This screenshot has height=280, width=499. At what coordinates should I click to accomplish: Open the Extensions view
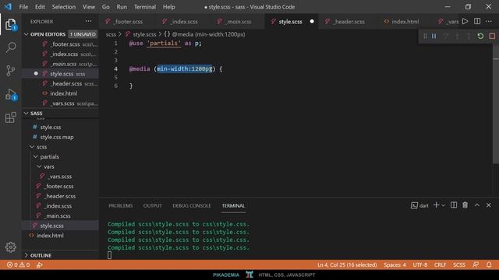(10, 117)
